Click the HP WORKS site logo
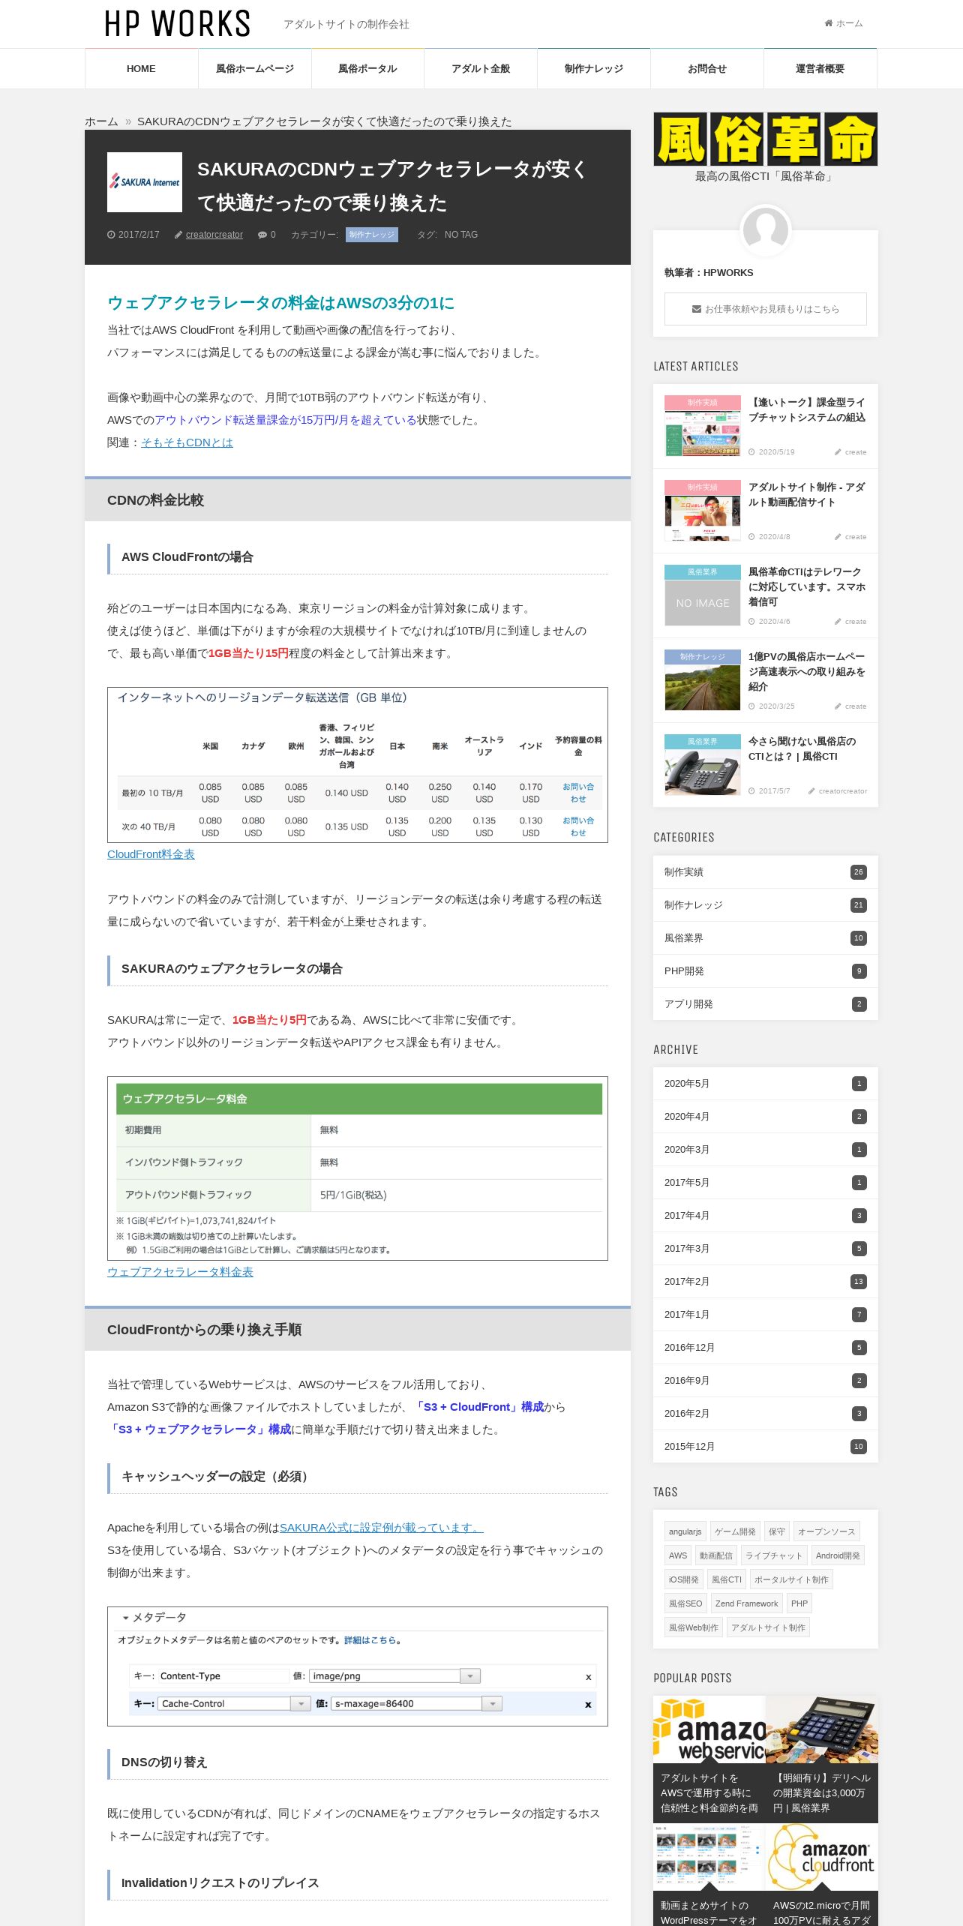Viewport: 963px width, 1926px height. (x=178, y=24)
